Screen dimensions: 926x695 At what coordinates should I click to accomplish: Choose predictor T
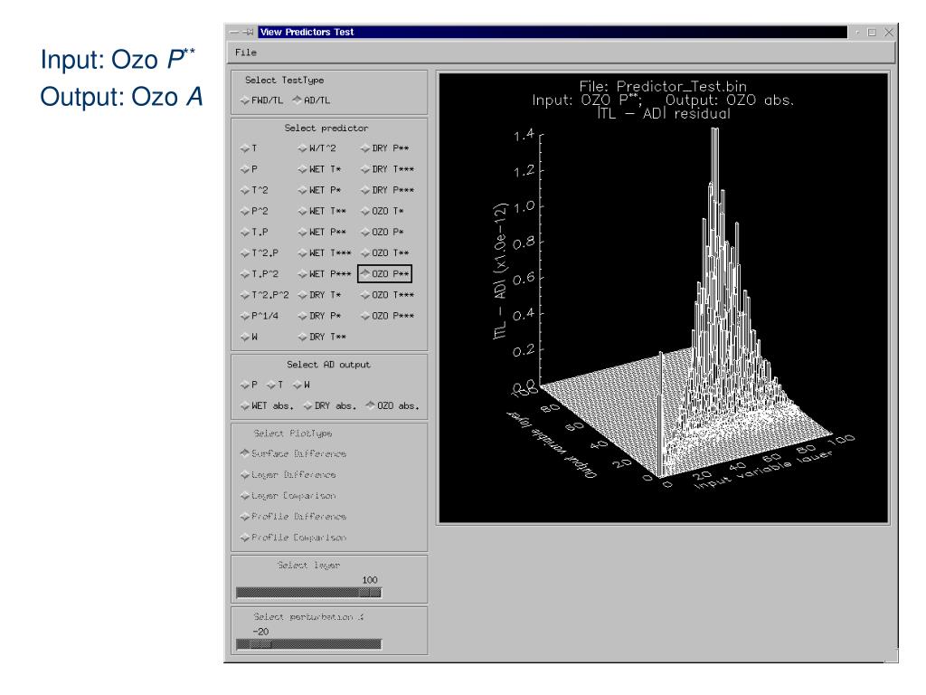tap(249, 148)
